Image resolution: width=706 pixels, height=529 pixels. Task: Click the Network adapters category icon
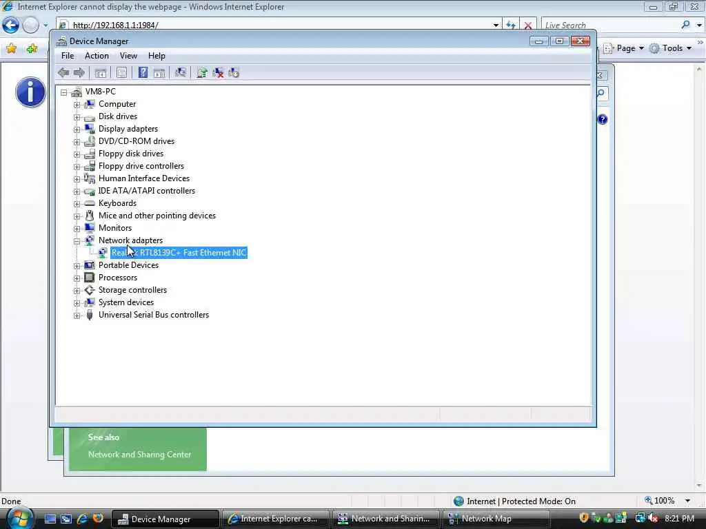point(90,240)
